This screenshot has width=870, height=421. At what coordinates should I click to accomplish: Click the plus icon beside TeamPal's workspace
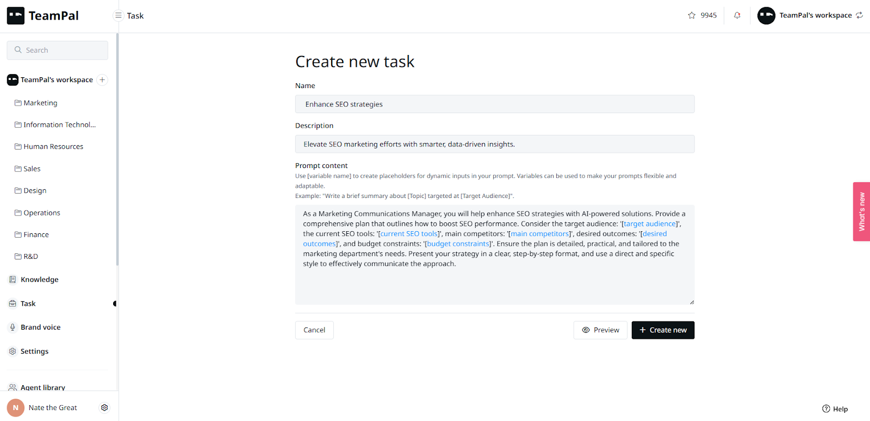point(102,80)
